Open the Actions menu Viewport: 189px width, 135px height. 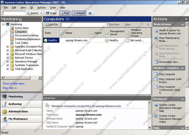coord(41,8)
